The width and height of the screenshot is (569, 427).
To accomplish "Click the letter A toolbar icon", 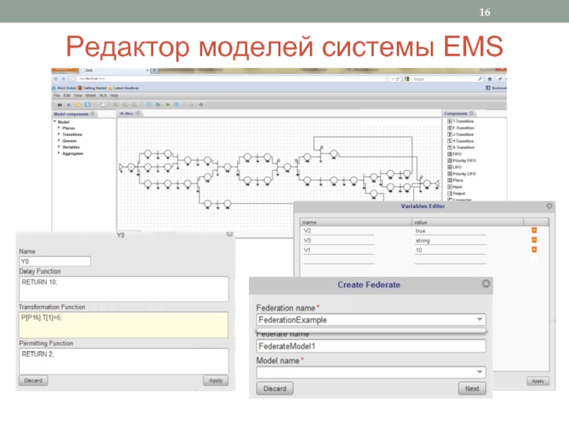I will [x=68, y=105].
